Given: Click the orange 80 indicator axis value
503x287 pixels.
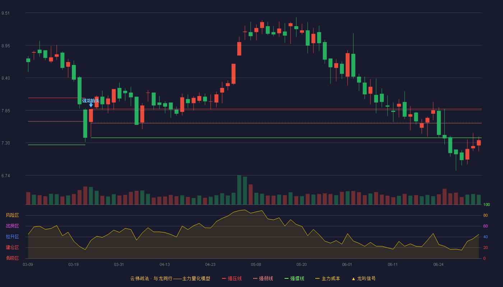Looking at the screenshot, I should 485,216.
